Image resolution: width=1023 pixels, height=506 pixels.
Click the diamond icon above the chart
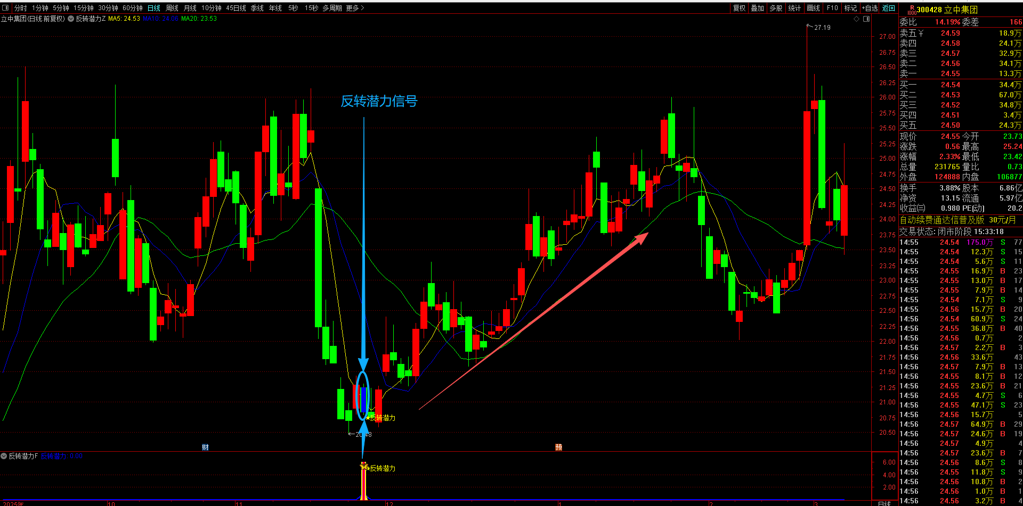pyautogui.click(x=856, y=19)
